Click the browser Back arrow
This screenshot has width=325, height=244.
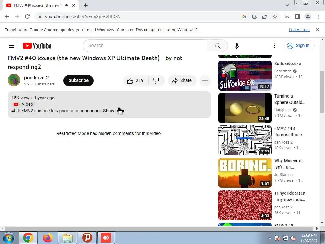coord(7,17)
